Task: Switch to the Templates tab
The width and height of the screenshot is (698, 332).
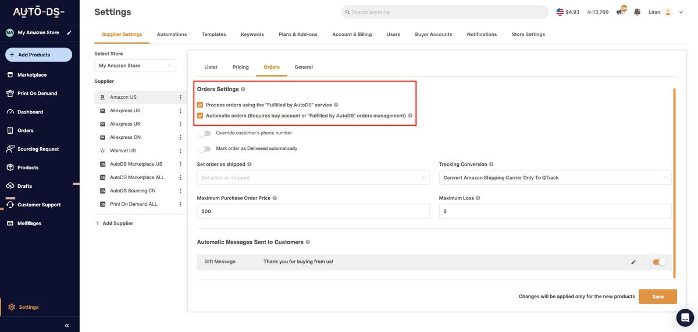Action: (213, 34)
